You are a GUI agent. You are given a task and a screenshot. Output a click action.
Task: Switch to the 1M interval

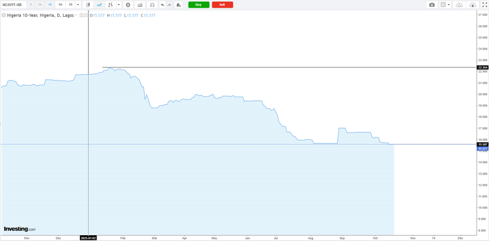[x=60, y=5]
